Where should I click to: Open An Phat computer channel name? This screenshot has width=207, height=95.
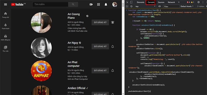point(74,64)
